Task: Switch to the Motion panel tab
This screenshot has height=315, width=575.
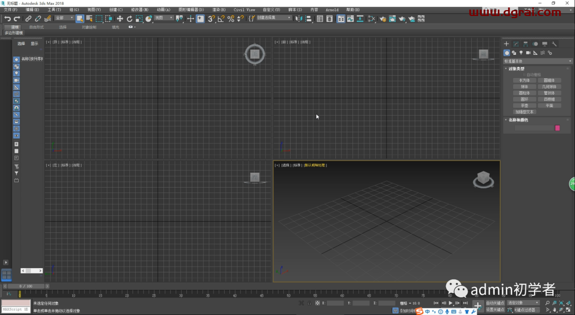Action: click(535, 44)
